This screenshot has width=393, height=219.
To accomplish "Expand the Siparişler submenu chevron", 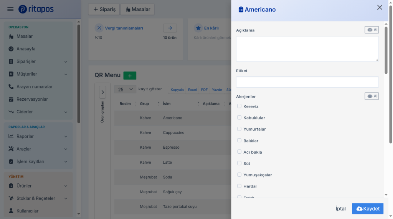I will pos(66,62).
